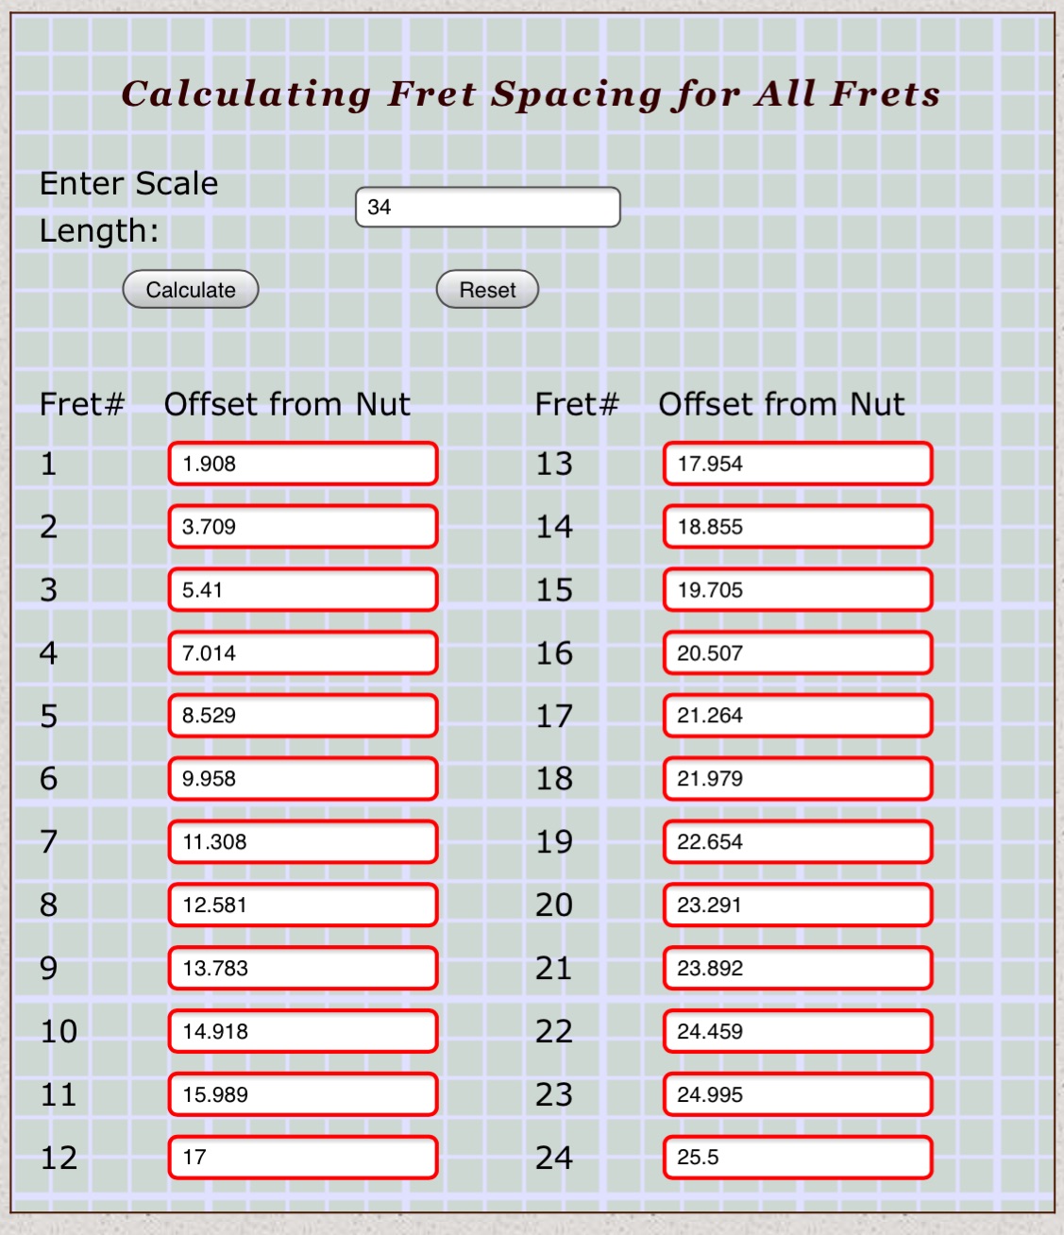The height and width of the screenshot is (1235, 1064).
Task: Focus the fret 22 offset field
Action: pos(798,1031)
